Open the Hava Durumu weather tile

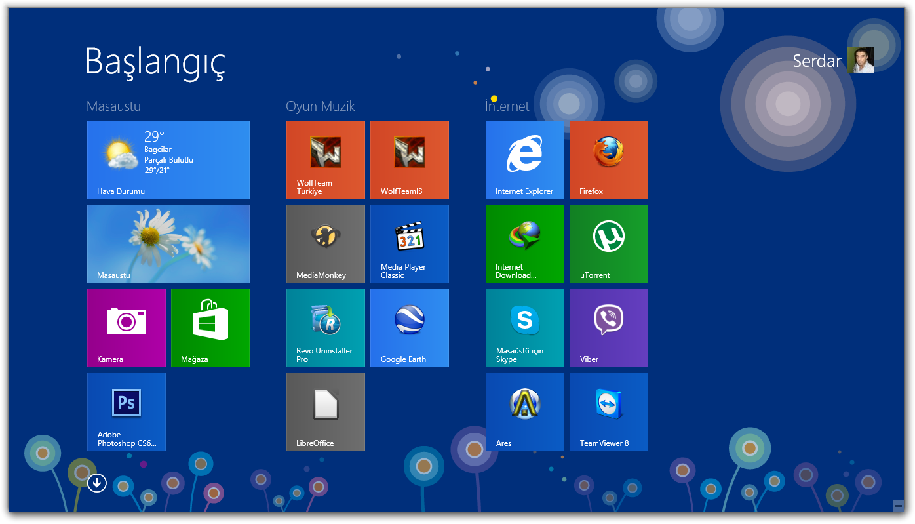pyautogui.click(x=168, y=160)
